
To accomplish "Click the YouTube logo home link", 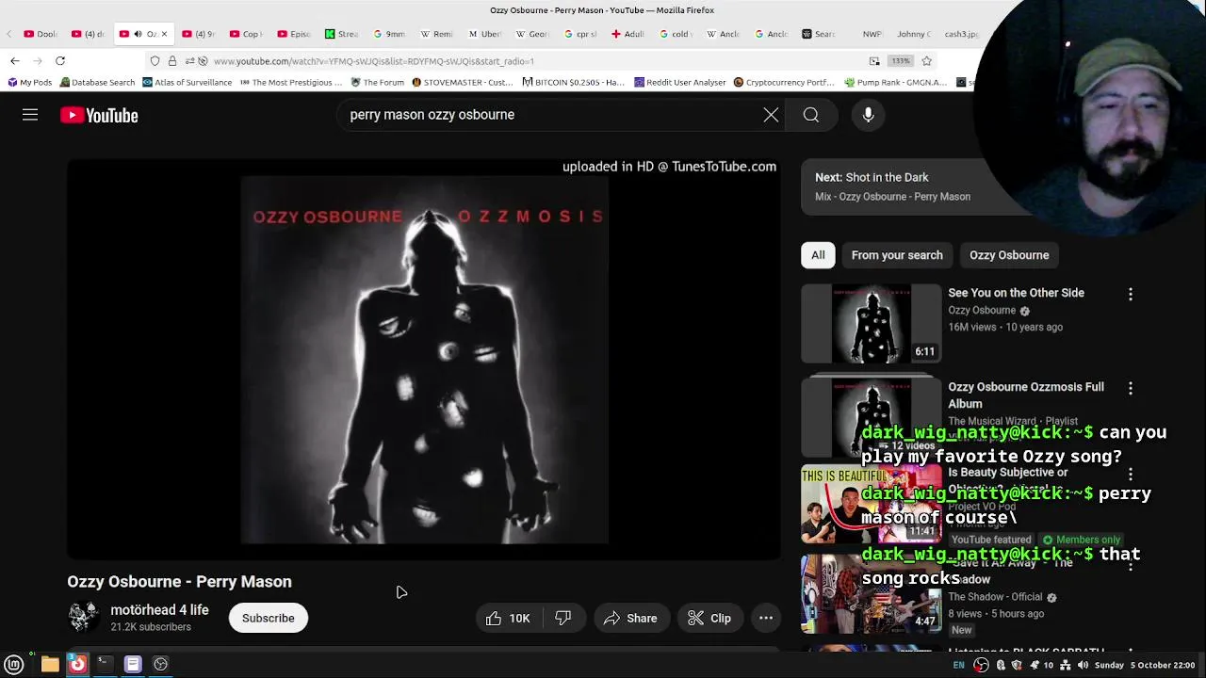I will point(99,115).
